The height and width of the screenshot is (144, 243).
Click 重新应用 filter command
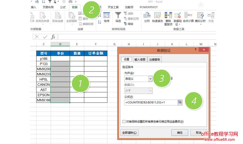pyautogui.click(x=131, y=19)
